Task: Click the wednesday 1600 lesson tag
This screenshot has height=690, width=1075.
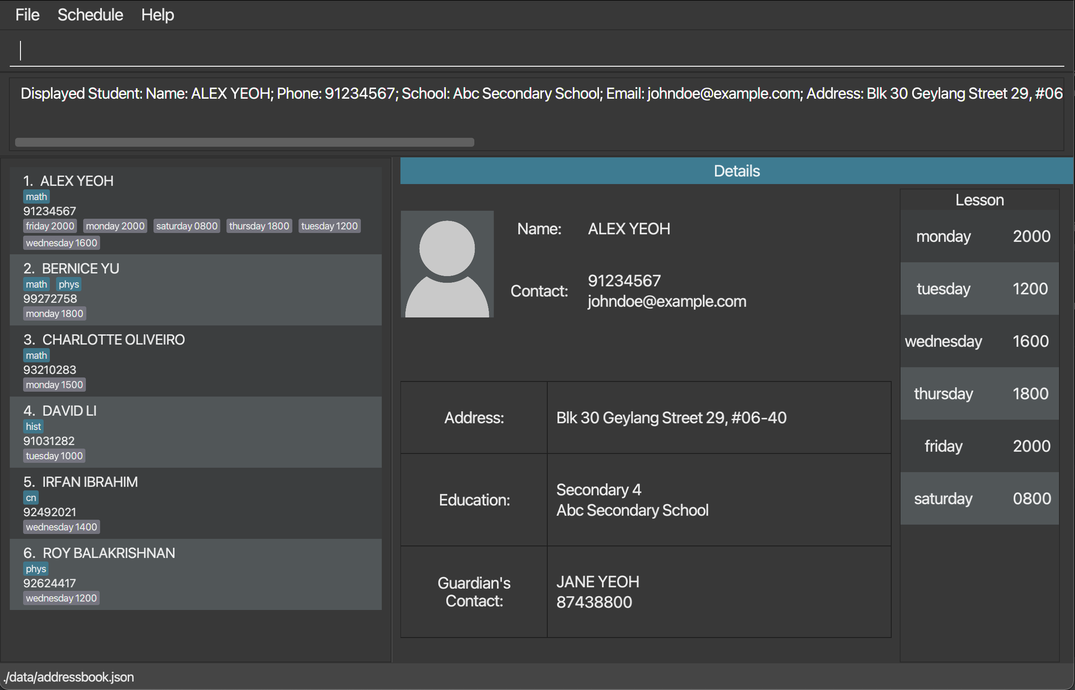Action: pos(61,243)
